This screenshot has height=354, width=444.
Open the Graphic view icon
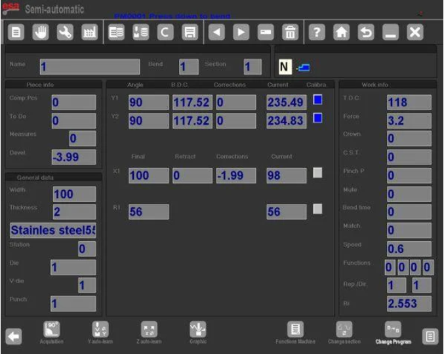pos(198,331)
